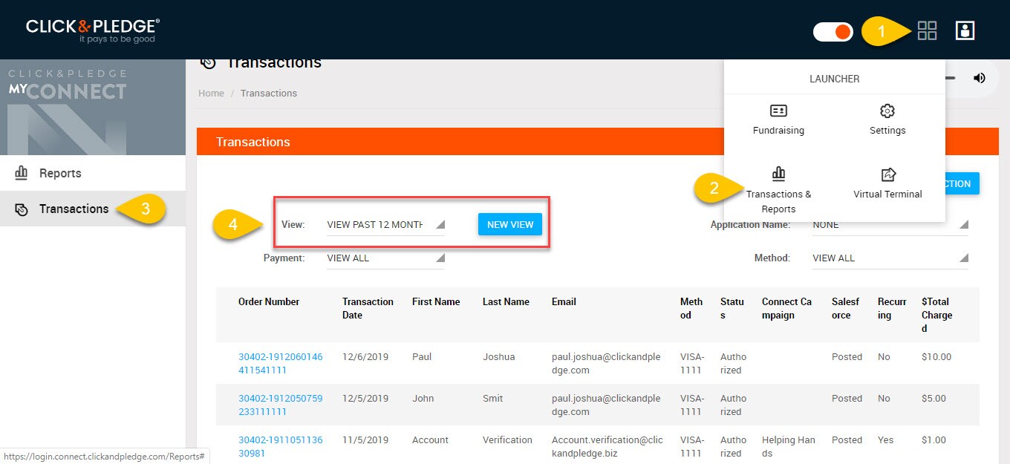The height and width of the screenshot is (464, 1010).
Task: Open Fundraising from the launcher
Action: tap(778, 120)
